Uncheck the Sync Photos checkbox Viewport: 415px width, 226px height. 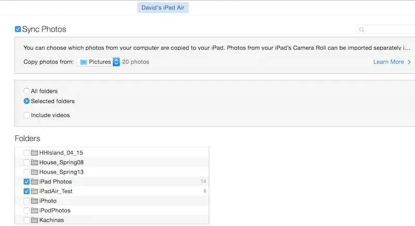coord(18,30)
